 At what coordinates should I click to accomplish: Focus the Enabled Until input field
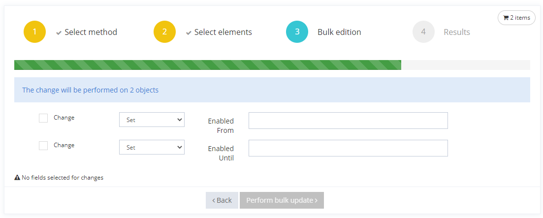[348, 148]
